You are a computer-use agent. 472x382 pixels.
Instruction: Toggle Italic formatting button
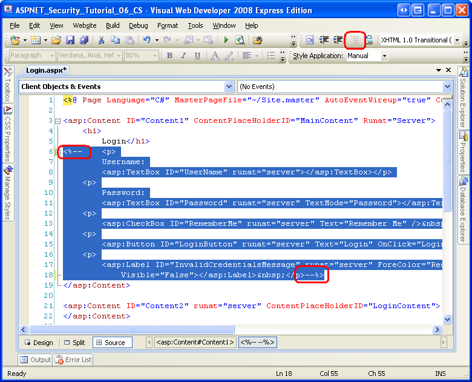point(183,56)
